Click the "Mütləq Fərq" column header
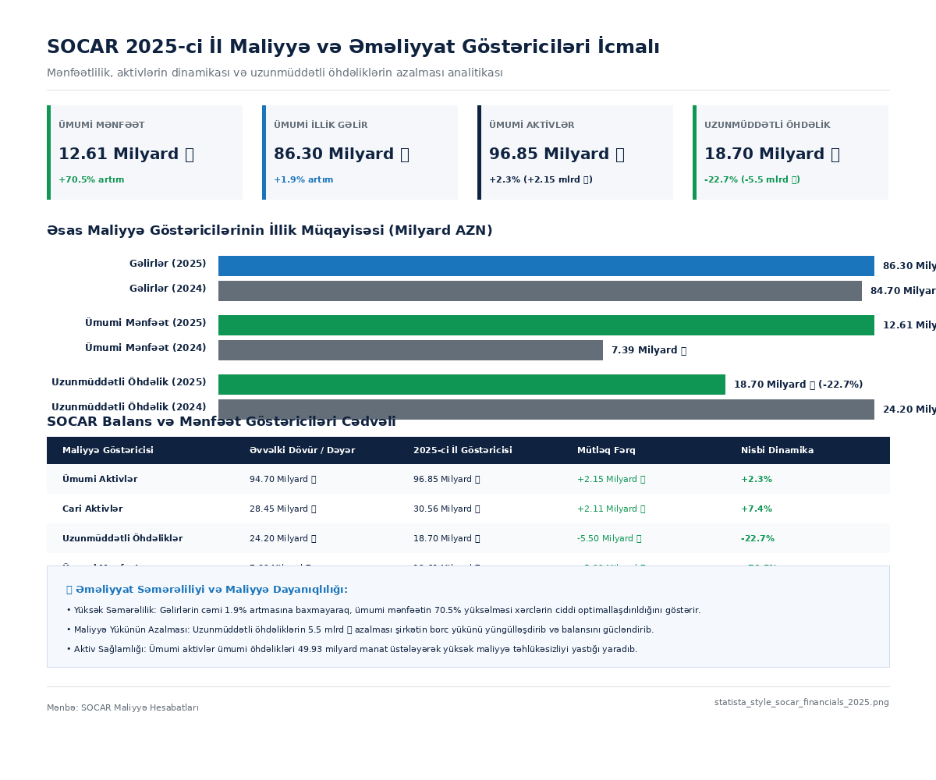936x780 pixels. [x=606, y=451]
